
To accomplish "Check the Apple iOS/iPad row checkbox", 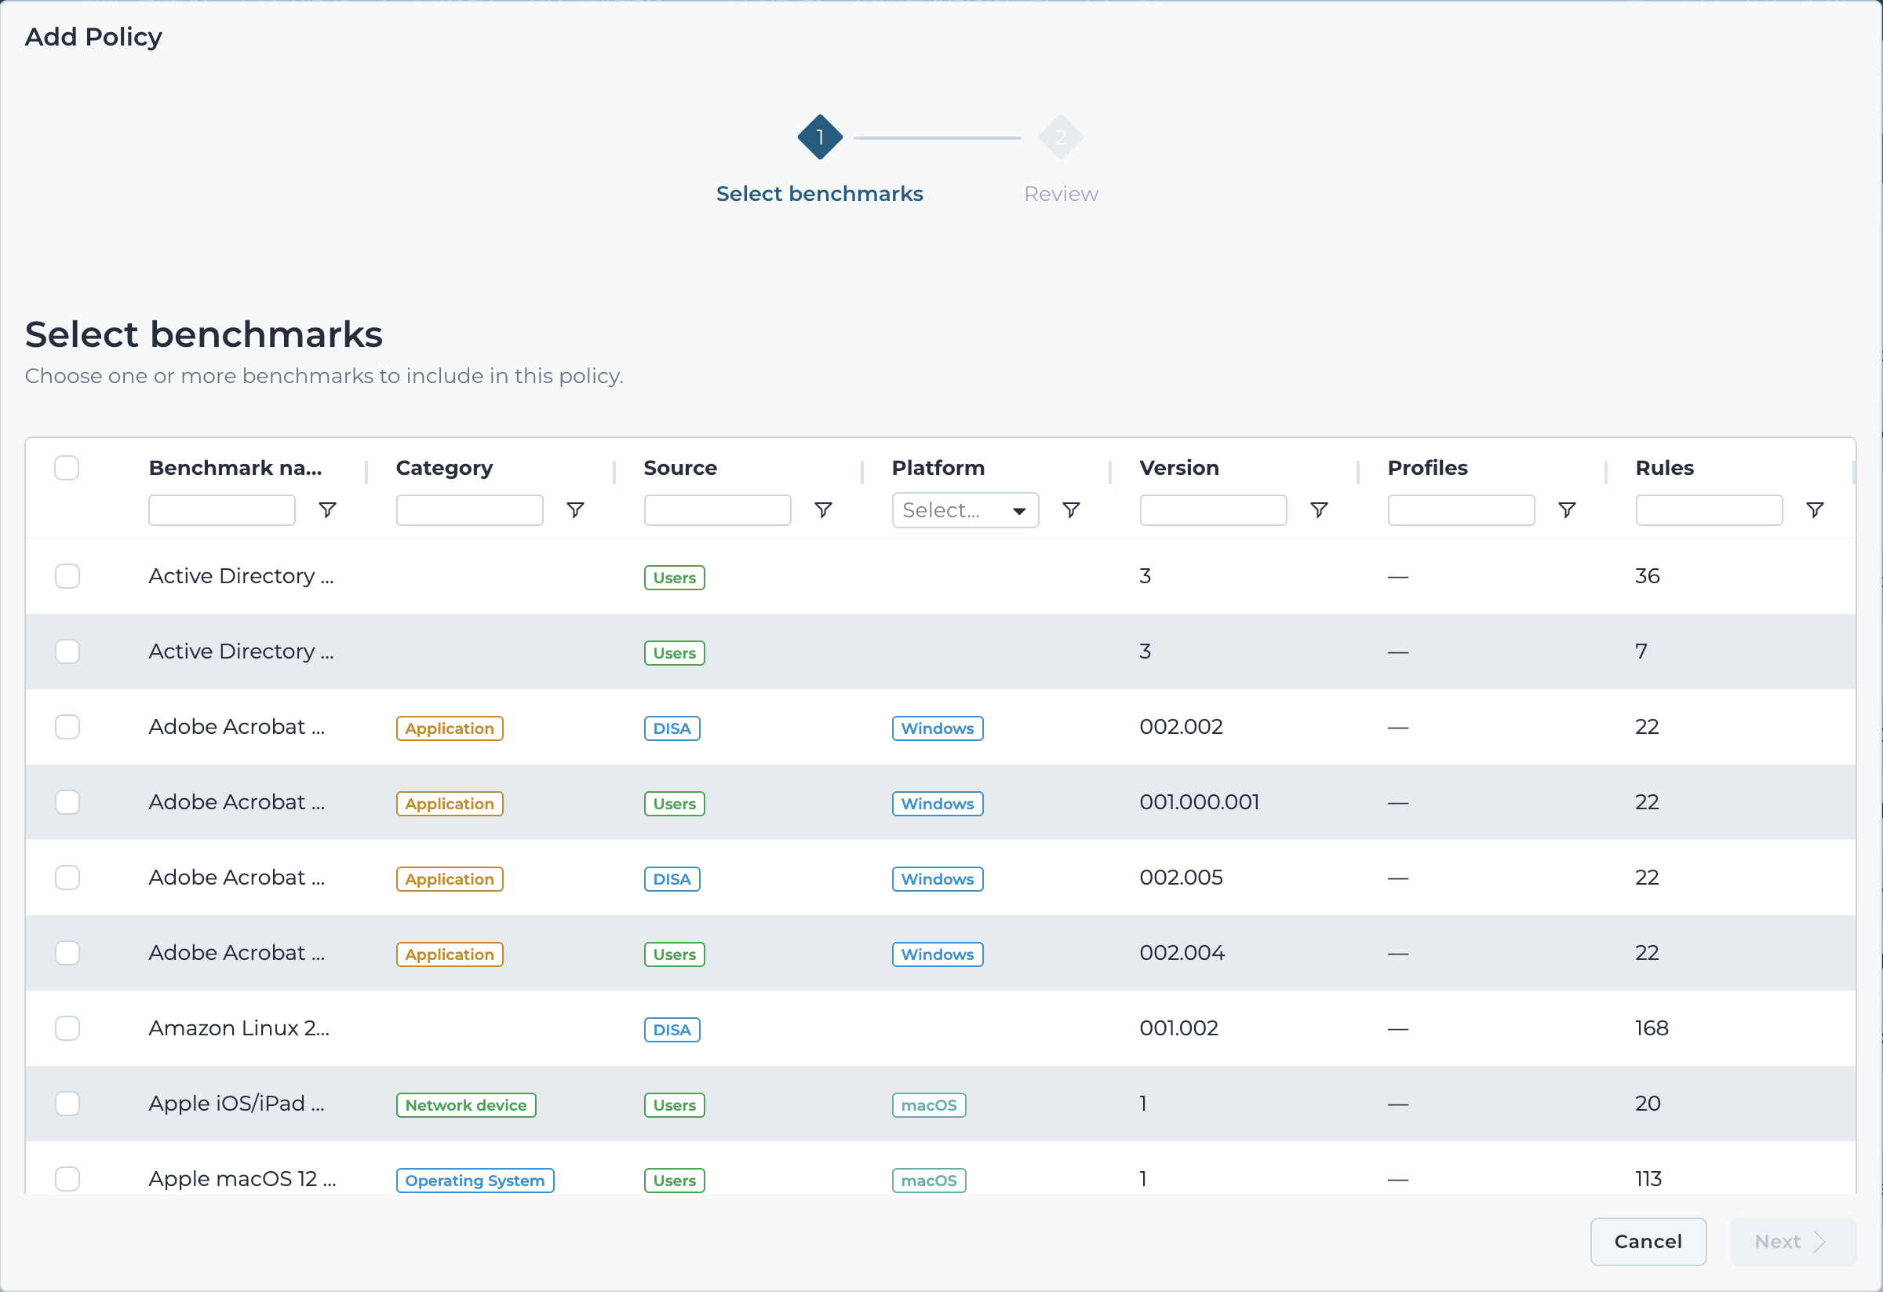I will (67, 1104).
